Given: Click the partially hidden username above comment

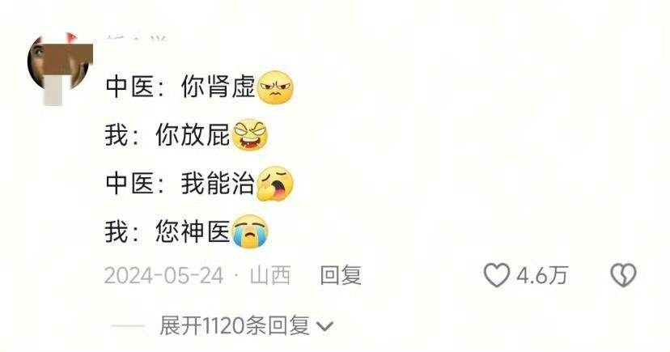Looking at the screenshot, I should pos(136,39).
